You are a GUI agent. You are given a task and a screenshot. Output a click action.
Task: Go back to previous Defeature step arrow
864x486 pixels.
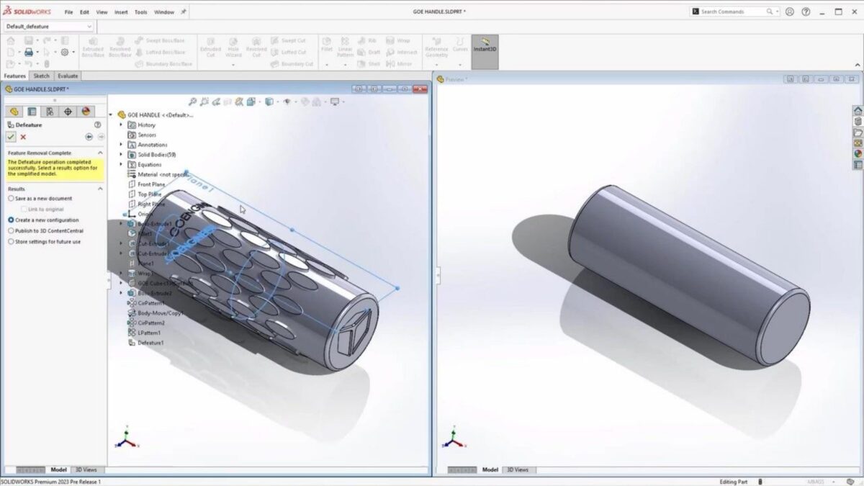[x=89, y=137]
